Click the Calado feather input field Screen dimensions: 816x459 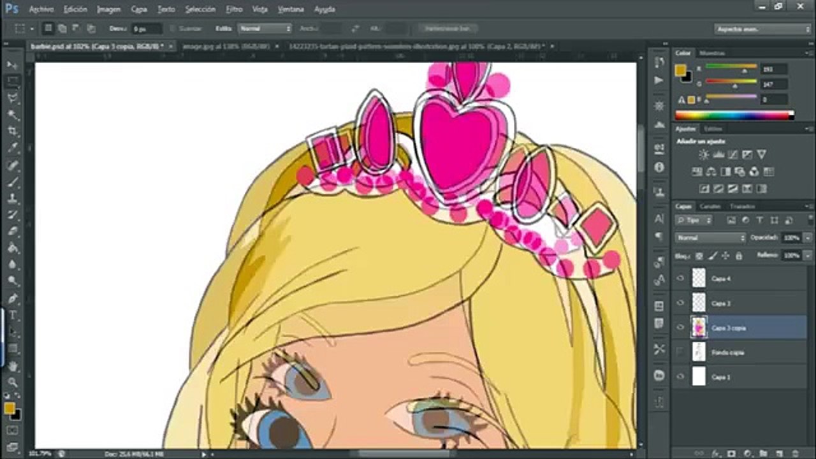click(147, 29)
